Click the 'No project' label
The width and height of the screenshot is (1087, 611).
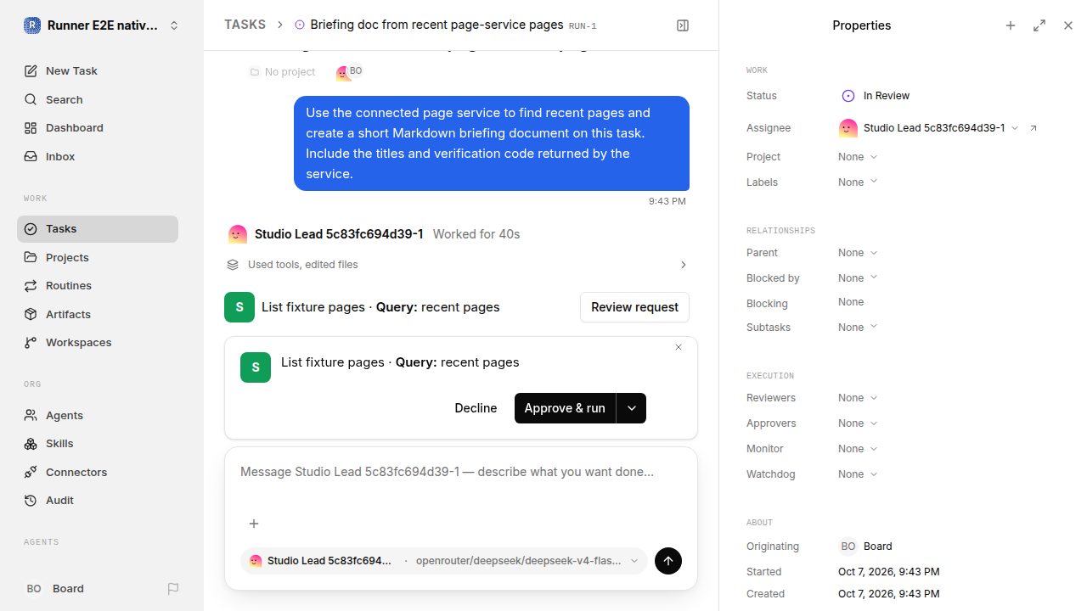click(282, 72)
